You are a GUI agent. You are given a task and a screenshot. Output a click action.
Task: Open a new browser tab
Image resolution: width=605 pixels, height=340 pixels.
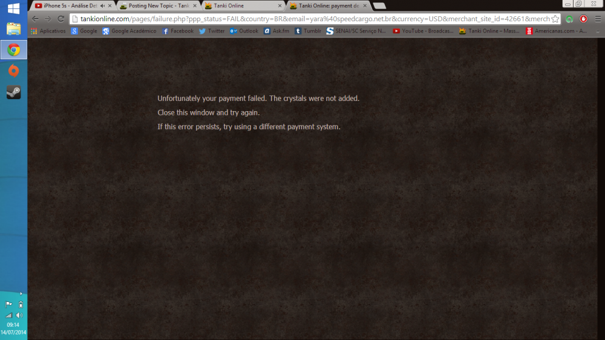(379, 6)
